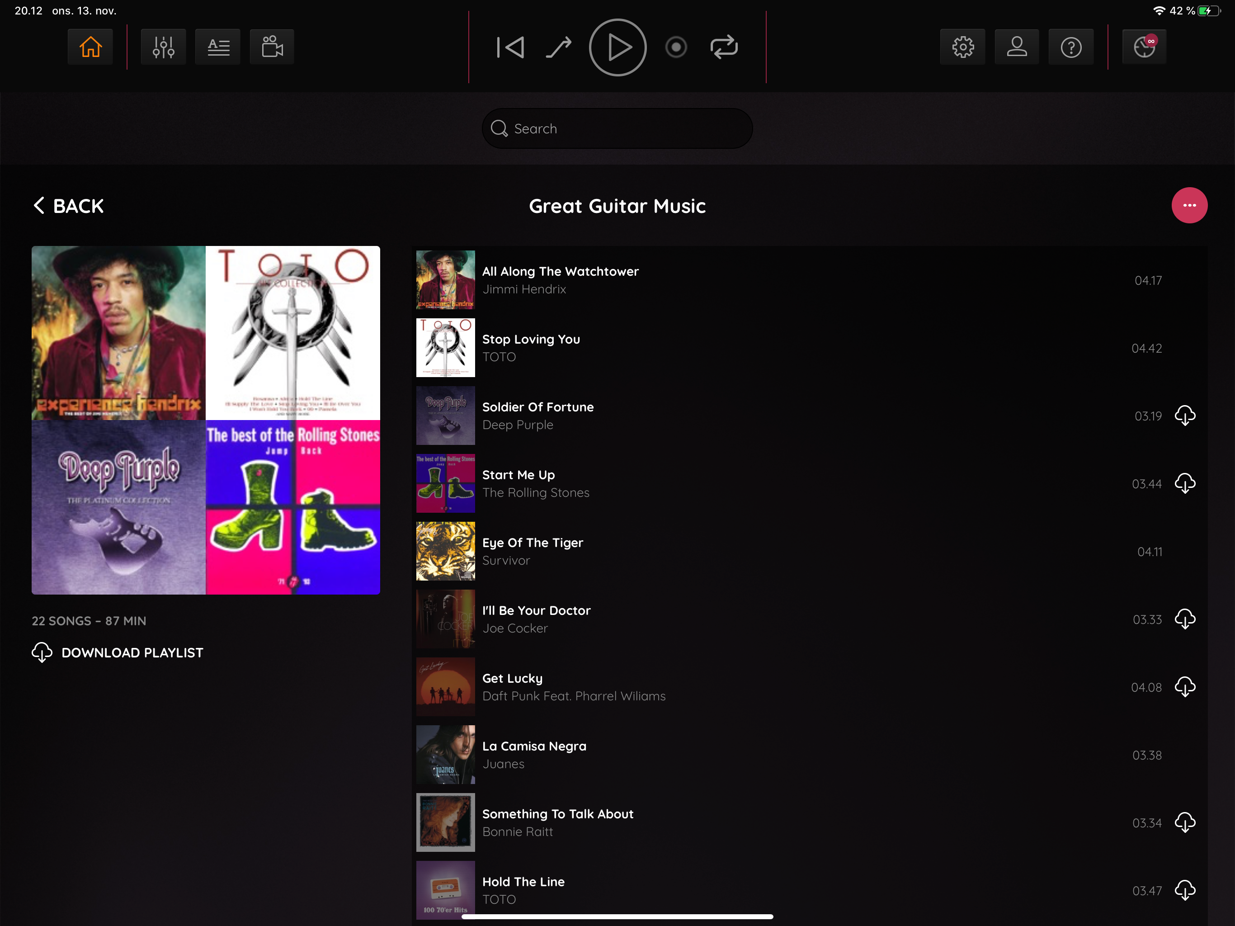Go to the Home screen
The image size is (1235, 926).
90,47
